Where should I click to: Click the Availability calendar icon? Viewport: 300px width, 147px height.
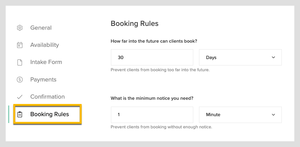click(20, 45)
